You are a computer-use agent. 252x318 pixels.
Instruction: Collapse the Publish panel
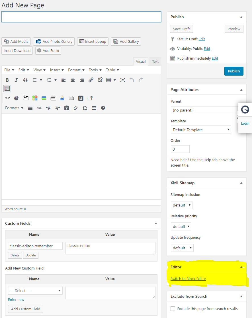241,17
